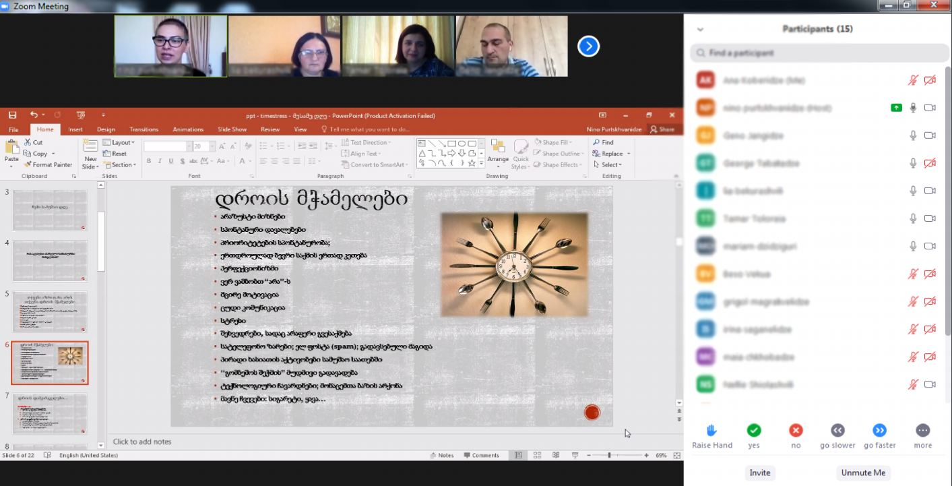Open the font name combo box dropdown

point(189,146)
